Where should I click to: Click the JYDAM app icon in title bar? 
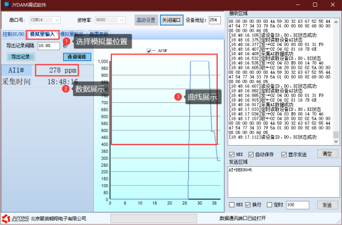pyautogui.click(x=7, y=4)
